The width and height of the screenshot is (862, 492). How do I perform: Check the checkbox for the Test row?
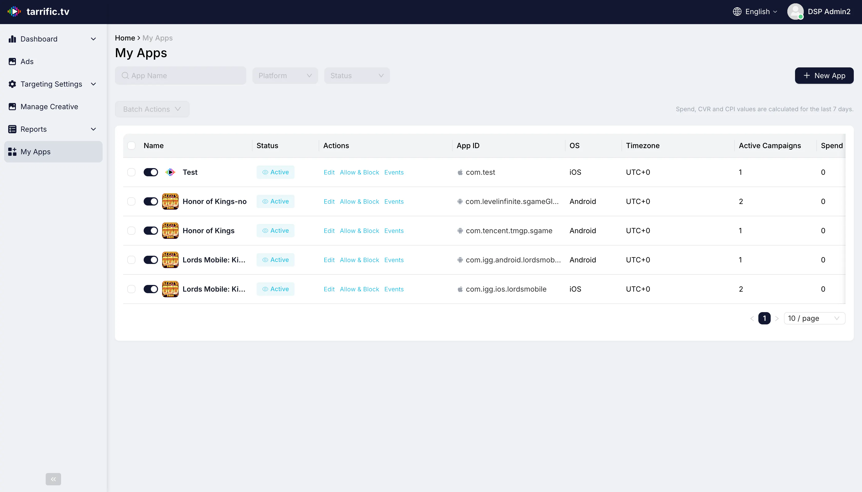pyautogui.click(x=131, y=172)
